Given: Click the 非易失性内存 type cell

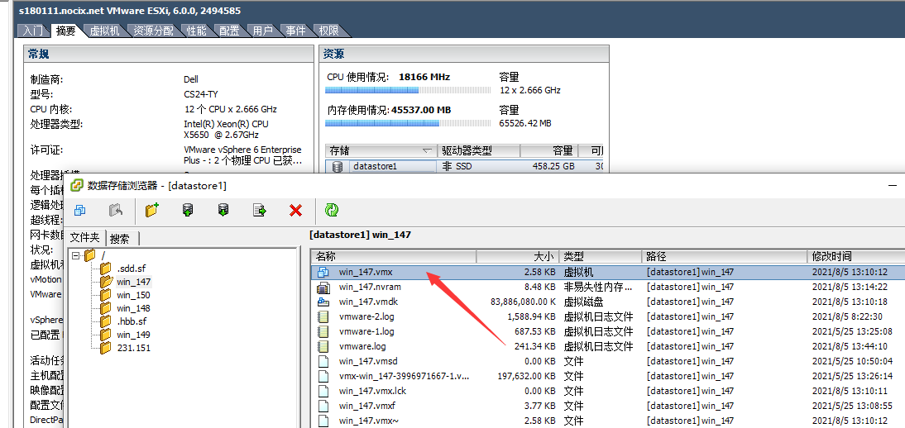Looking at the screenshot, I should (x=598, y=287).
